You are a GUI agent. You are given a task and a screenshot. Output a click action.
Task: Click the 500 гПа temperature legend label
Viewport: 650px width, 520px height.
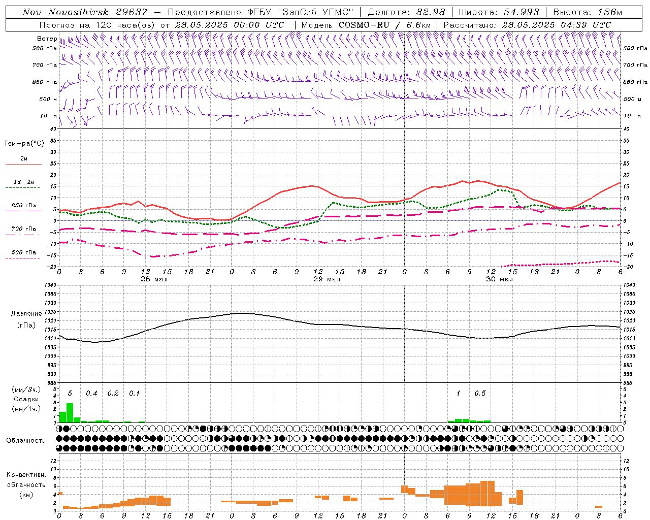(x=24, y=252)
